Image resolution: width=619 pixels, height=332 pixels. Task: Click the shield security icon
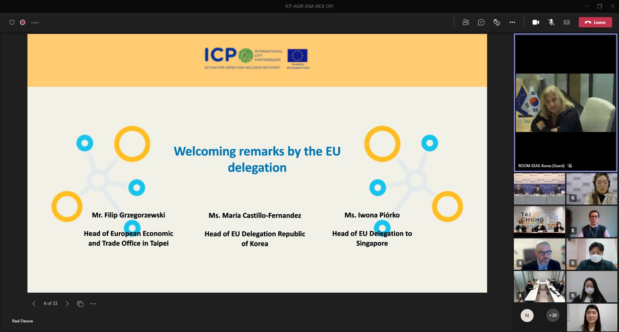12,22
